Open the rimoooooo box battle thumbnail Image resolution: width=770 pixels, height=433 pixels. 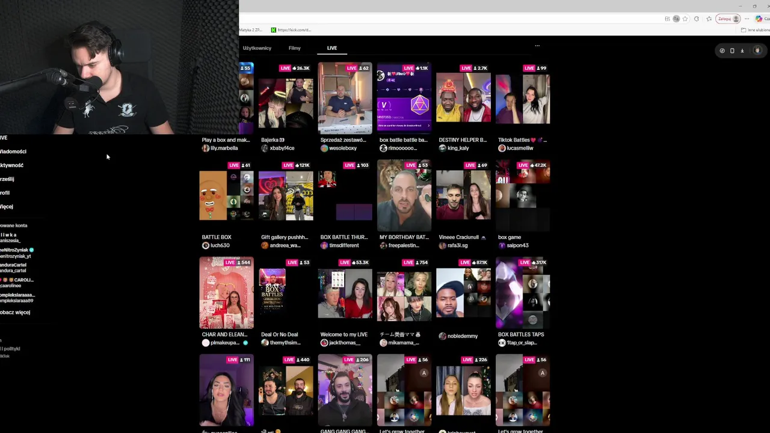pos(404,99)
